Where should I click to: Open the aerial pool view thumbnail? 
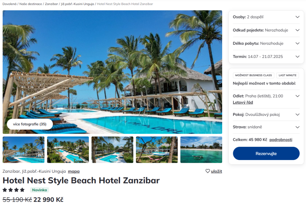(x=68, y=150)
